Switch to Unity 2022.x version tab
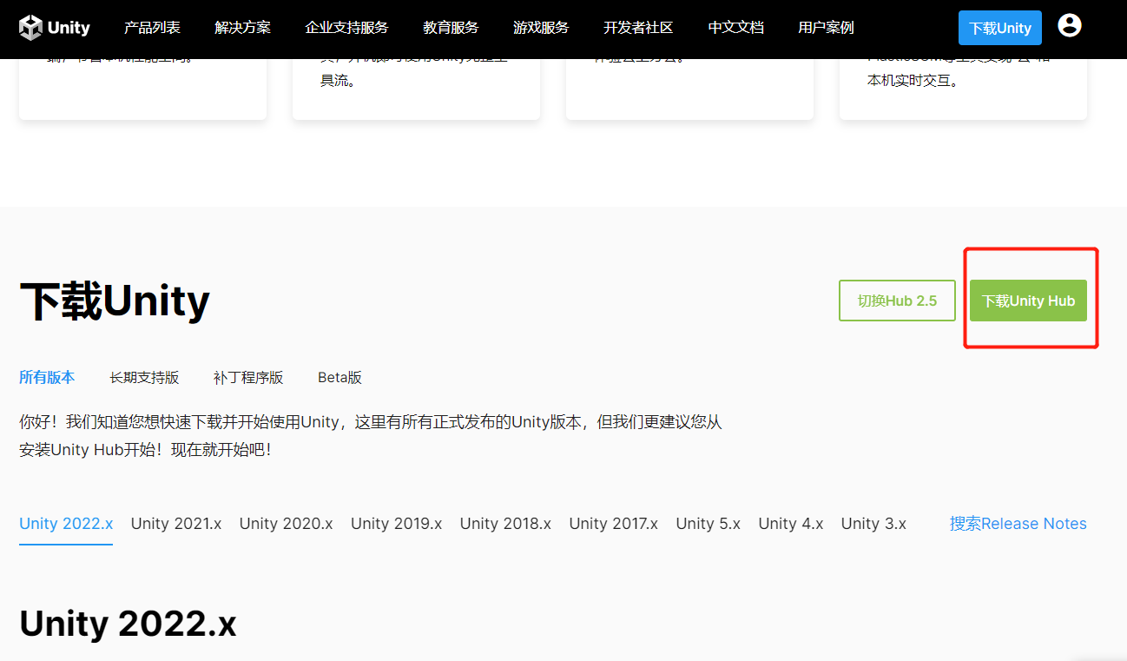 tap(66, 524)
